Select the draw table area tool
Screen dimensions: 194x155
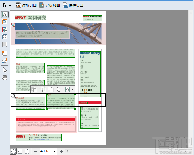coord(5,36)
